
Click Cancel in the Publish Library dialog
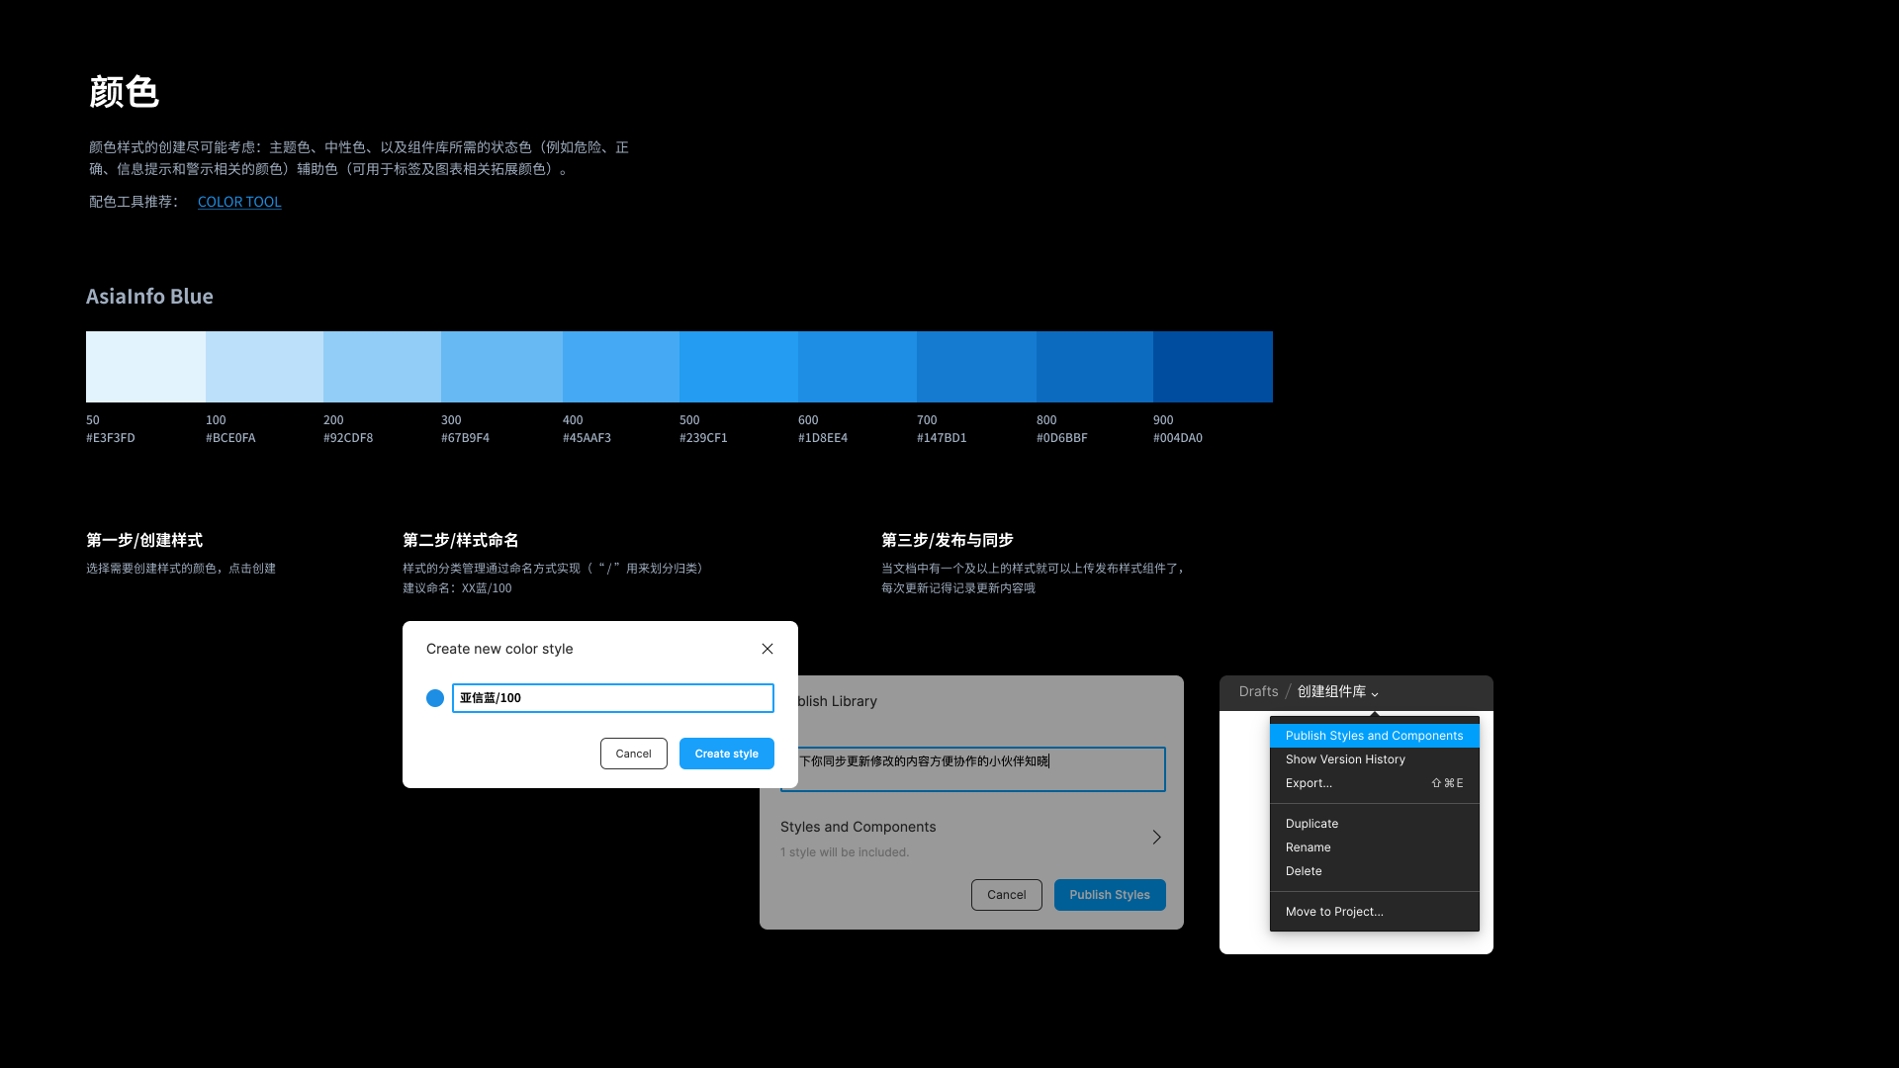[x=1006, y=895]
